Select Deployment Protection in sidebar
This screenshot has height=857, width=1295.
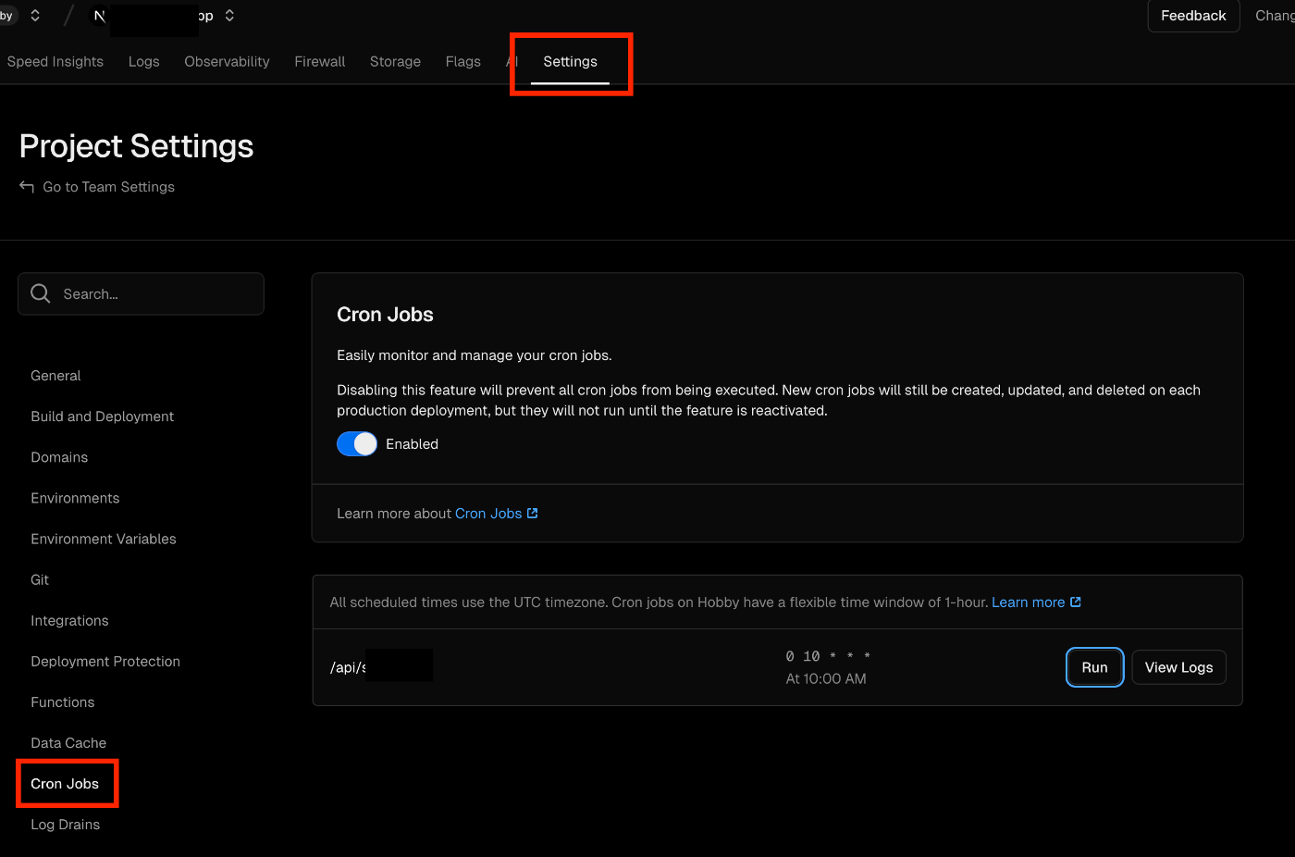[105, 661]
